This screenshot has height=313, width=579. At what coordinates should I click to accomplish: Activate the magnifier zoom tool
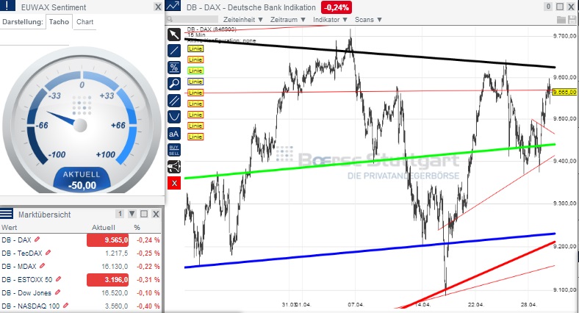(x=174, y=84)
